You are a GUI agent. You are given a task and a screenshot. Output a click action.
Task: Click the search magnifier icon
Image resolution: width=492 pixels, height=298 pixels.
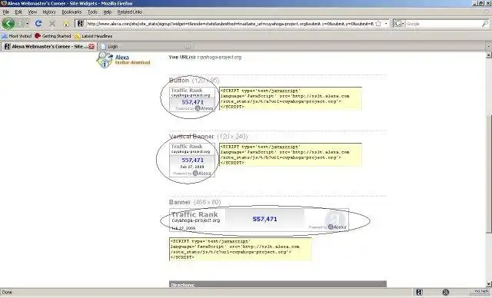point(485,24)
